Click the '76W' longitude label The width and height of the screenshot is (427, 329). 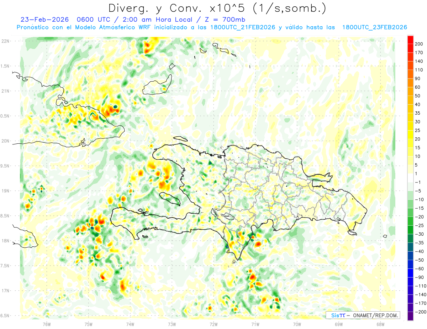(47, 324)
